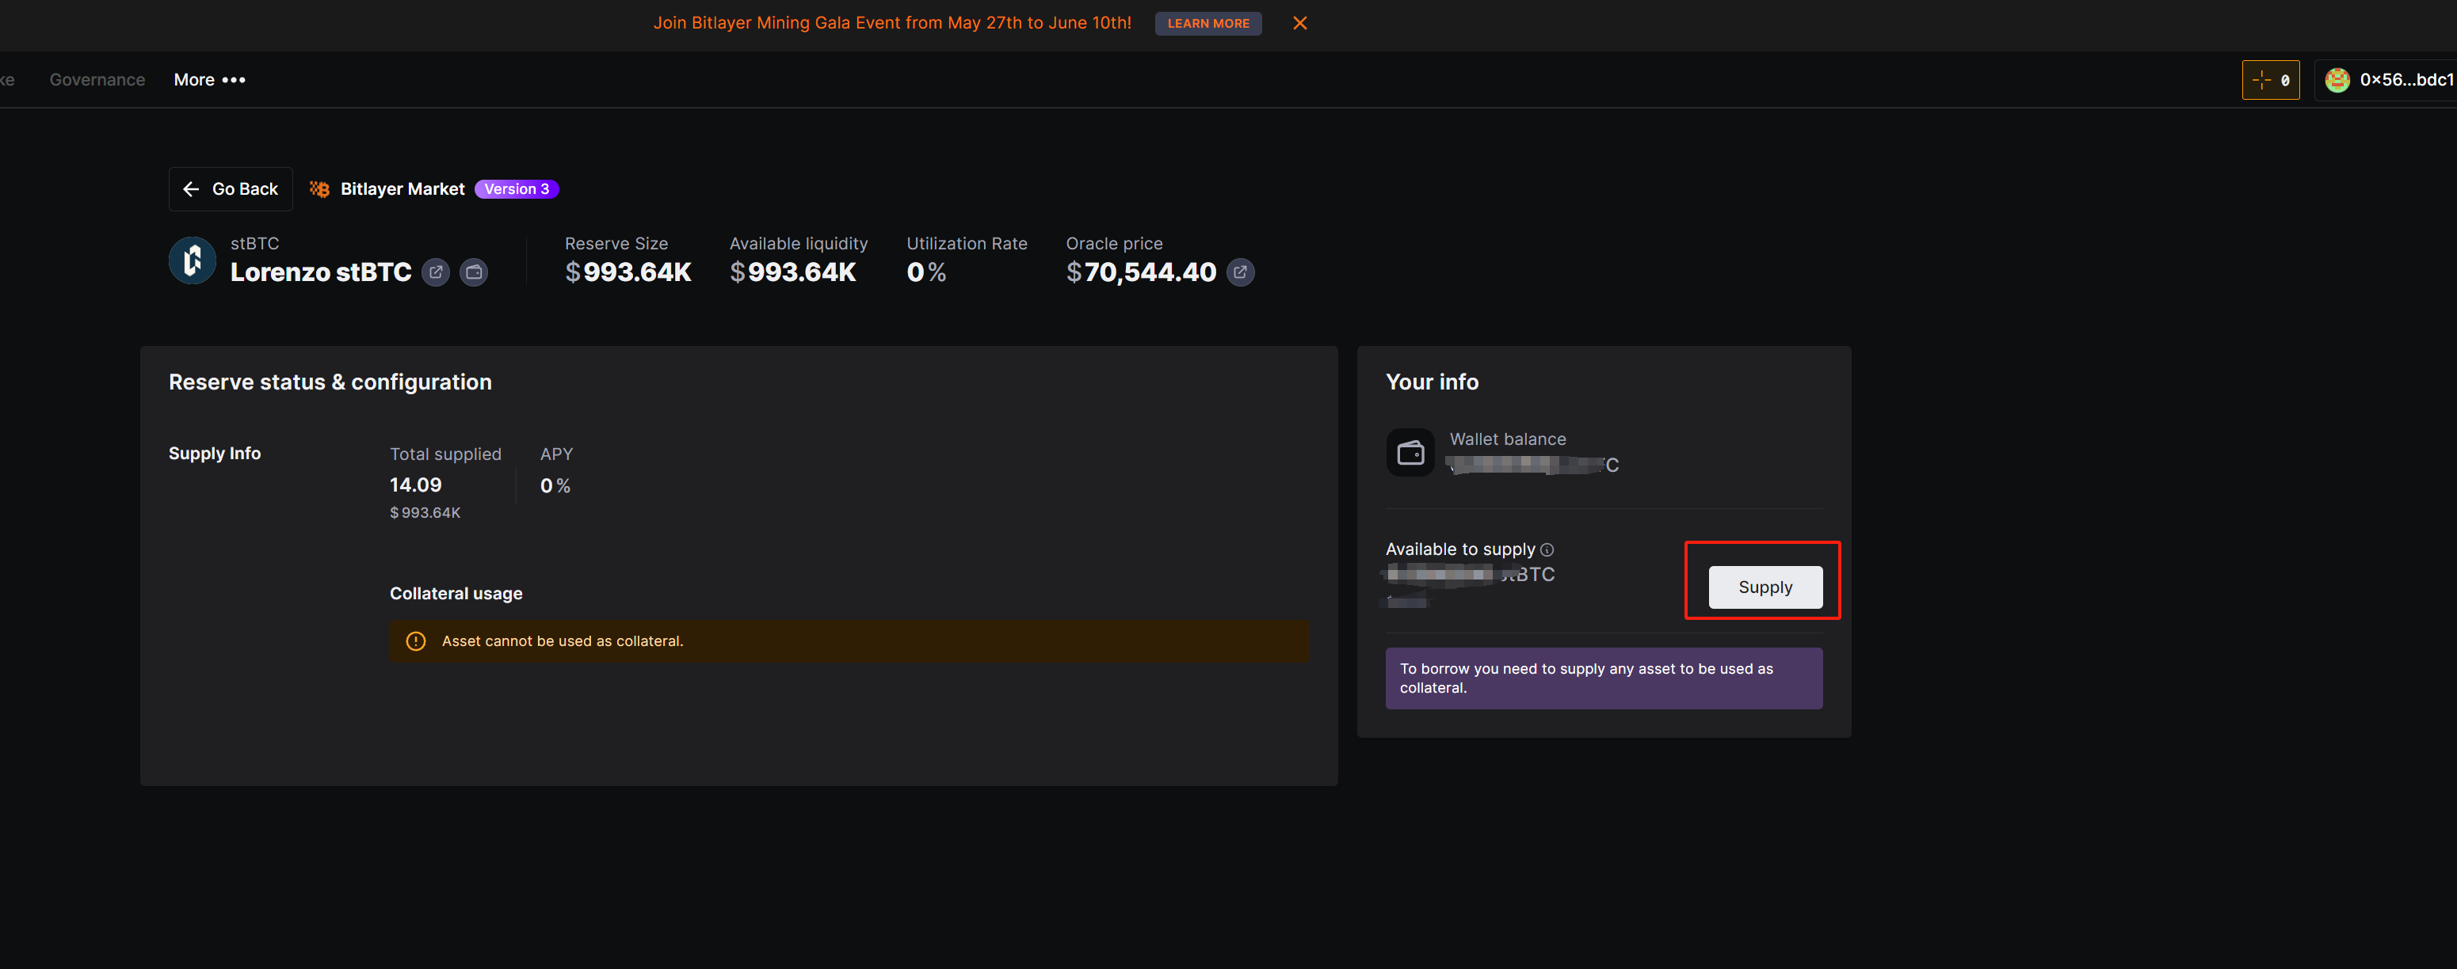The width and height of the screenshot is (2457, 969).
Task: Click the Lorenzo stBTC token logo
Action: [x=193, y=259]
